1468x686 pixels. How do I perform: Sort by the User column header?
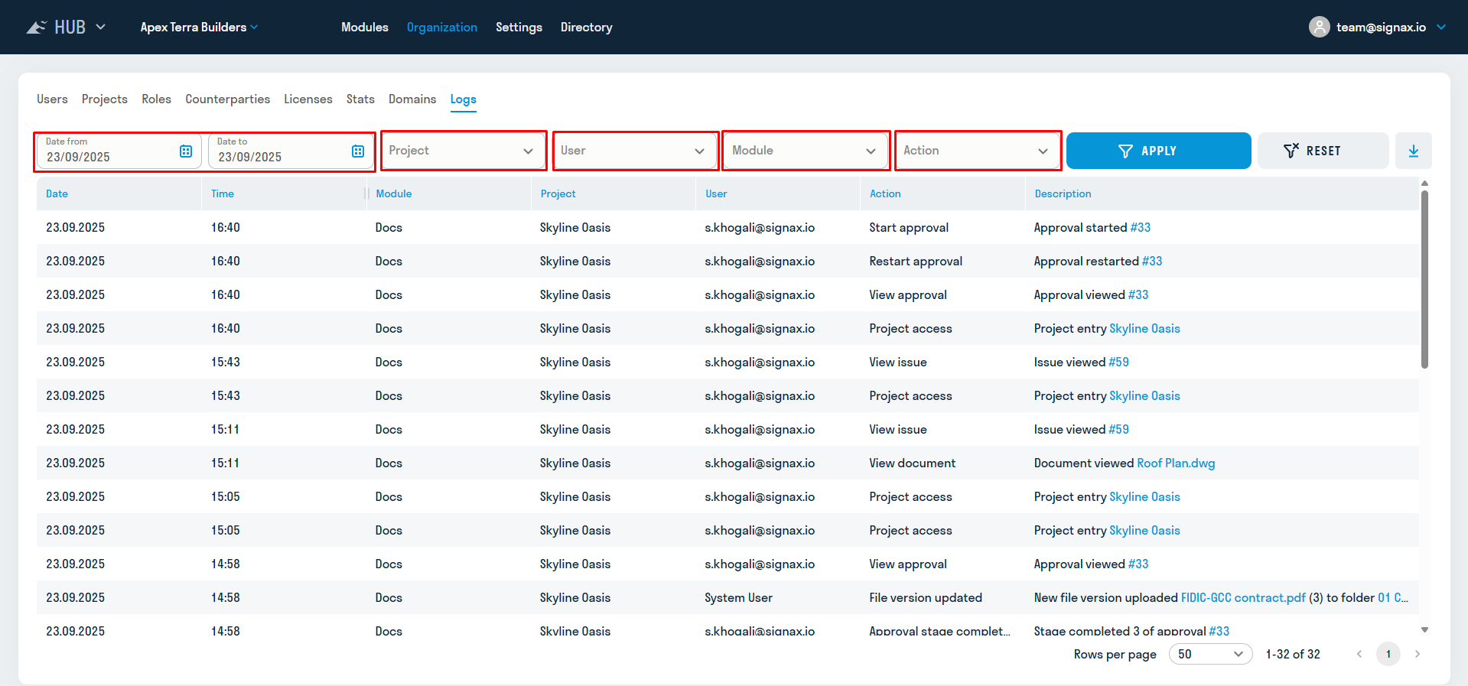pyautogui.click(x=716, y=193)
